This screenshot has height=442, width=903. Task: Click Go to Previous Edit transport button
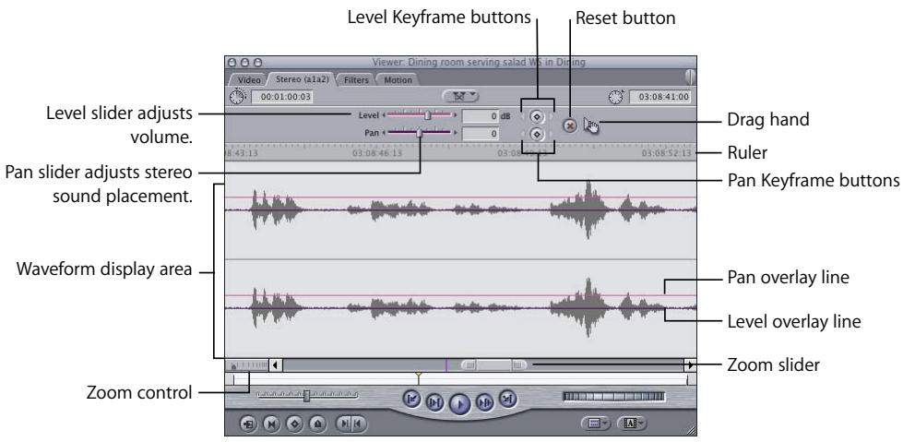click(412, 399)
